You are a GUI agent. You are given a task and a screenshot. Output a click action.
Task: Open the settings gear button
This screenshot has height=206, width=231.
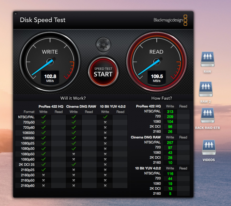(x=103, y=45)
